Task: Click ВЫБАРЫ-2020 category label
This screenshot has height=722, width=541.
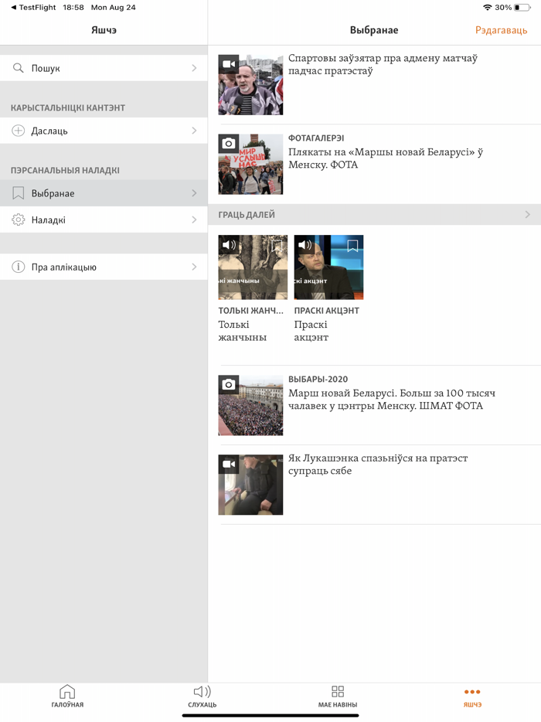Action: click(318, 380)
